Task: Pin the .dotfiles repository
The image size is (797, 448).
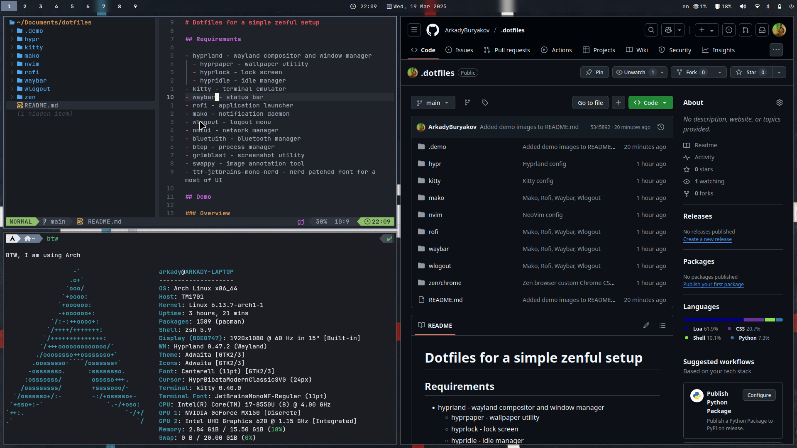Action: (594, 72)
